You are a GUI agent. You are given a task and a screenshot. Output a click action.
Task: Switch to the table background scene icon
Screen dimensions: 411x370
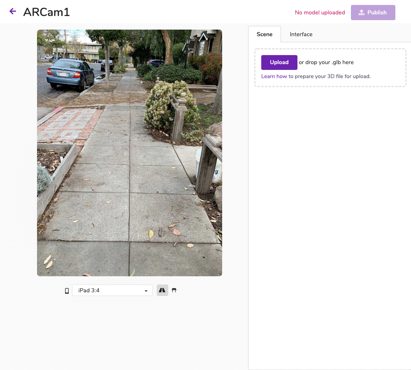click(174, 290)
